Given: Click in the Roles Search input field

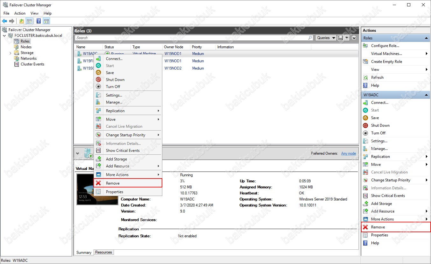Looking at the screenshot, I should pos(191,38).
